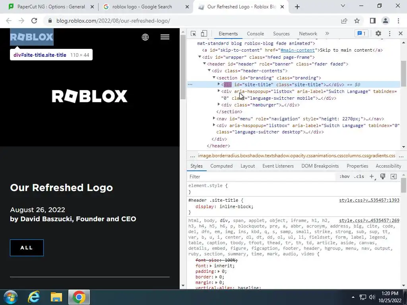Share this page icon in the address bar
Viewport: 407px width, 305px height.
[x=344, y=21]
